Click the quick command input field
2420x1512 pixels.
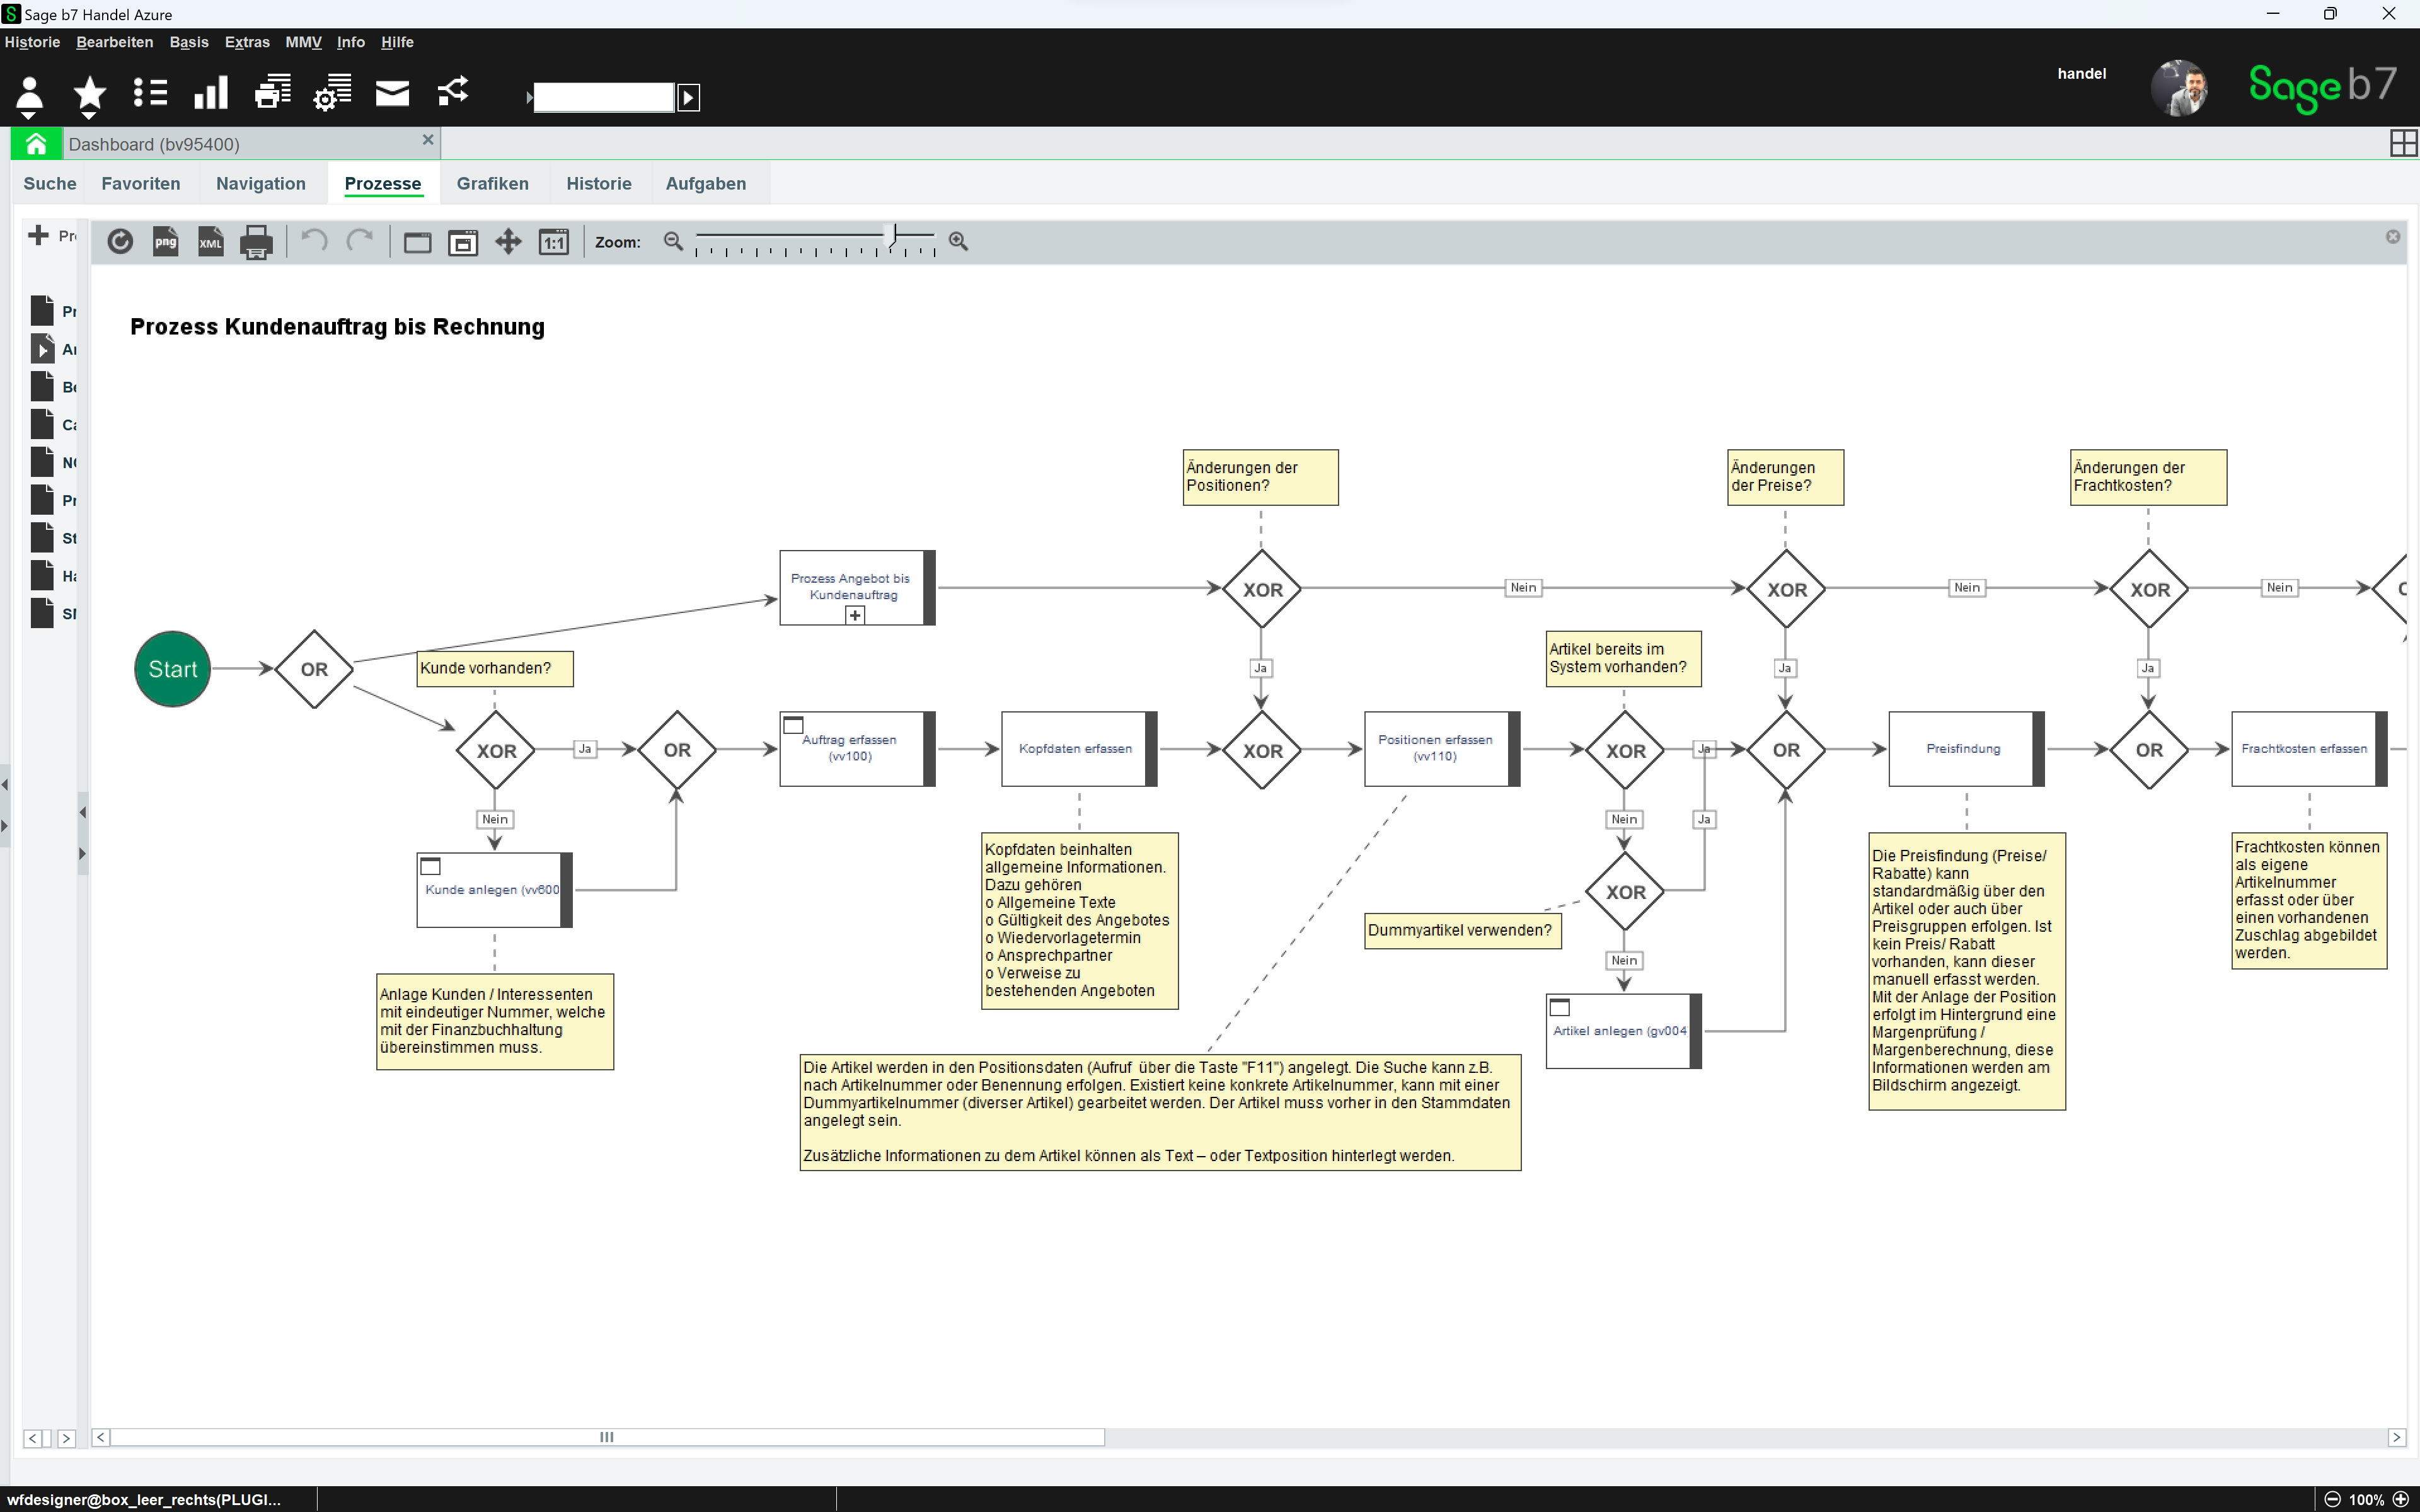[604, 97]
